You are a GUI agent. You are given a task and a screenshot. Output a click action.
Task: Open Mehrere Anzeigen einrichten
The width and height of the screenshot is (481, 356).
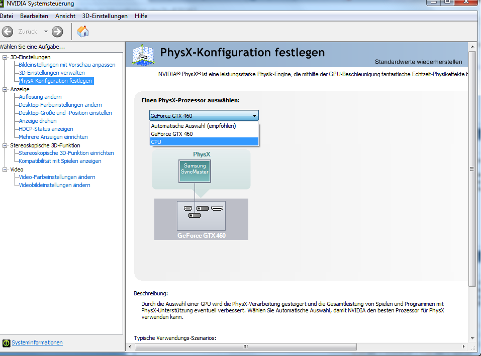coord(53,137)
